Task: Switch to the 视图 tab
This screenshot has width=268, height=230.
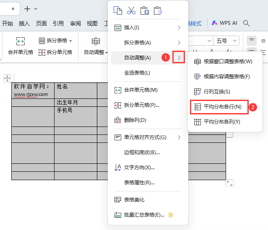Action: pos(92,23)
